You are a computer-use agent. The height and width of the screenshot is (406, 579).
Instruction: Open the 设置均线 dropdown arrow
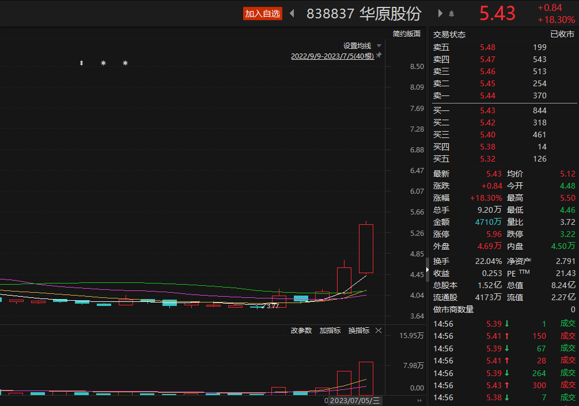379,46
